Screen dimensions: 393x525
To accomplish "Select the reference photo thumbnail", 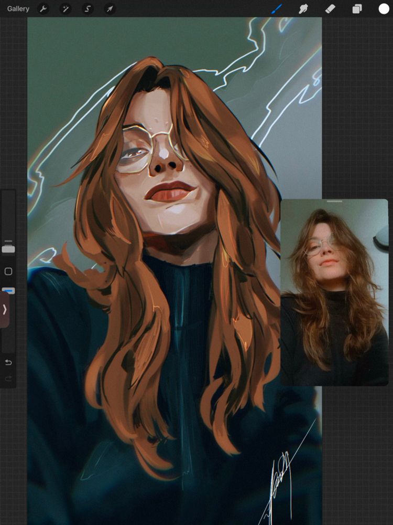I will [334, 292].
